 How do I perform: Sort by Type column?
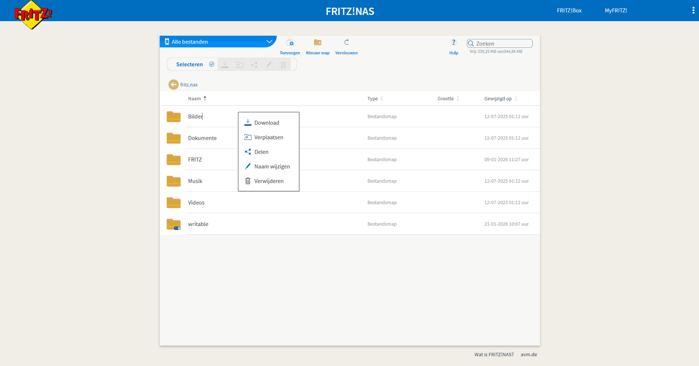point(375,98)
